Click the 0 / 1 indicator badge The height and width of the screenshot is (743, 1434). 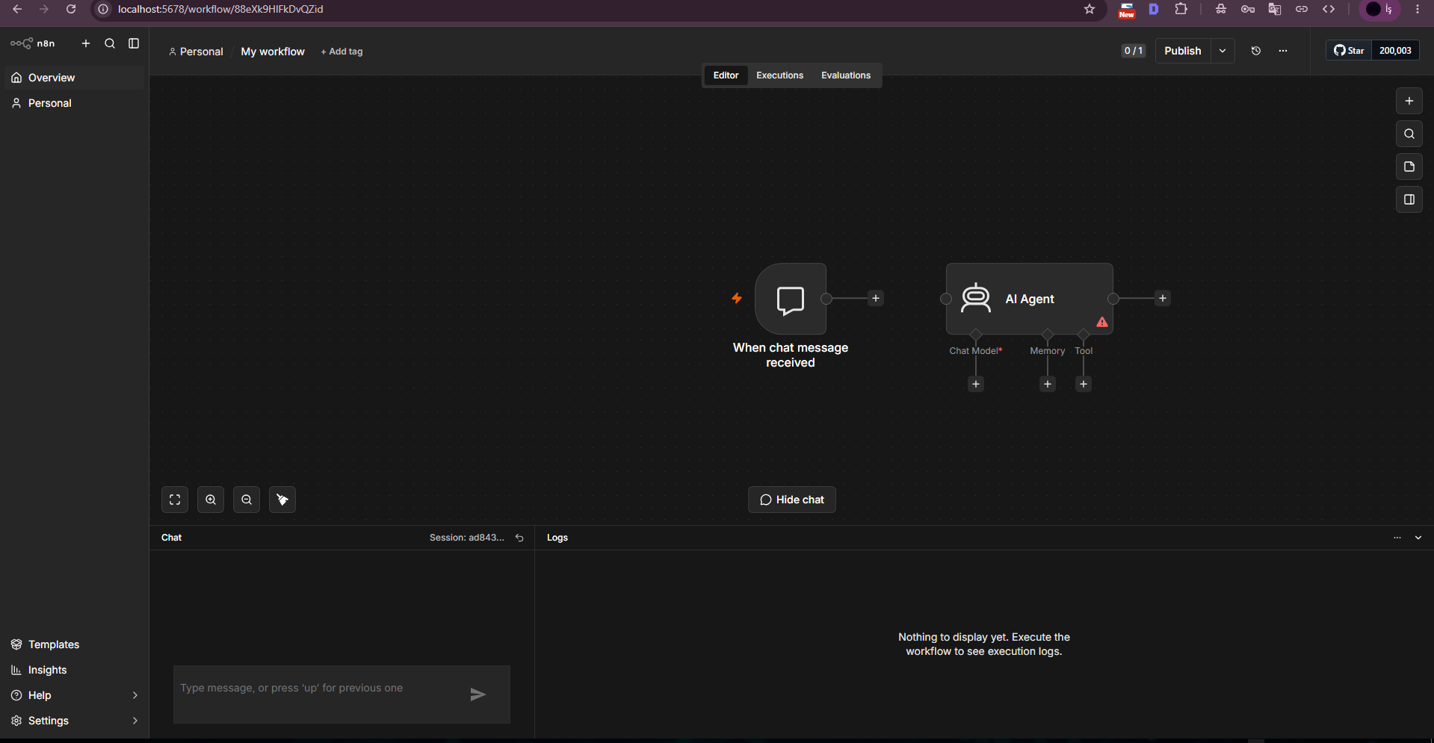click(1133, 51)
